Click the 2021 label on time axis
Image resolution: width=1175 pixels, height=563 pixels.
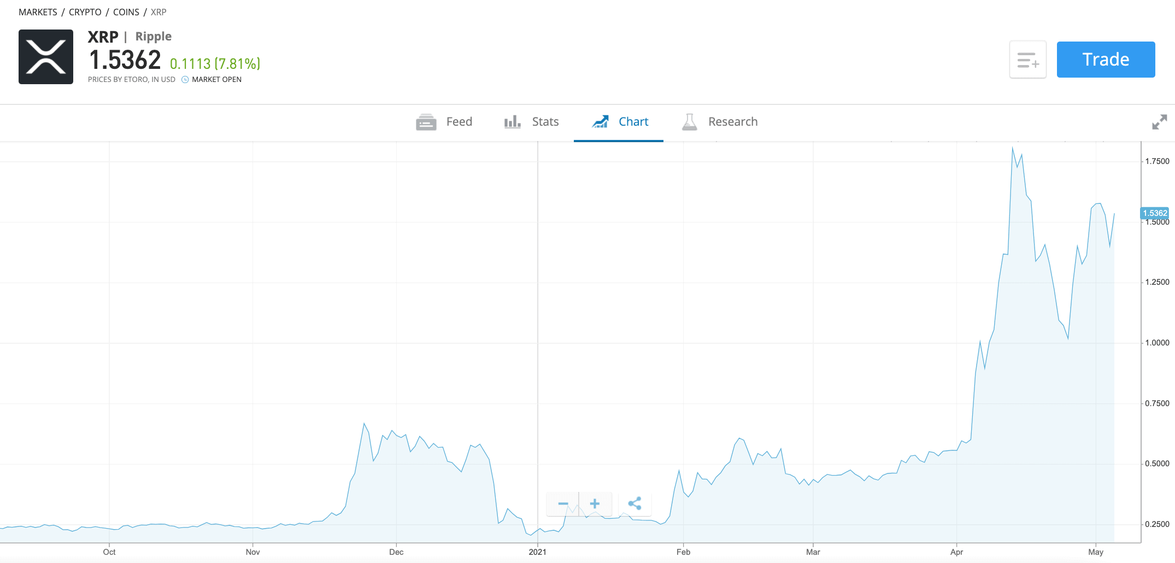pos(538,552)
